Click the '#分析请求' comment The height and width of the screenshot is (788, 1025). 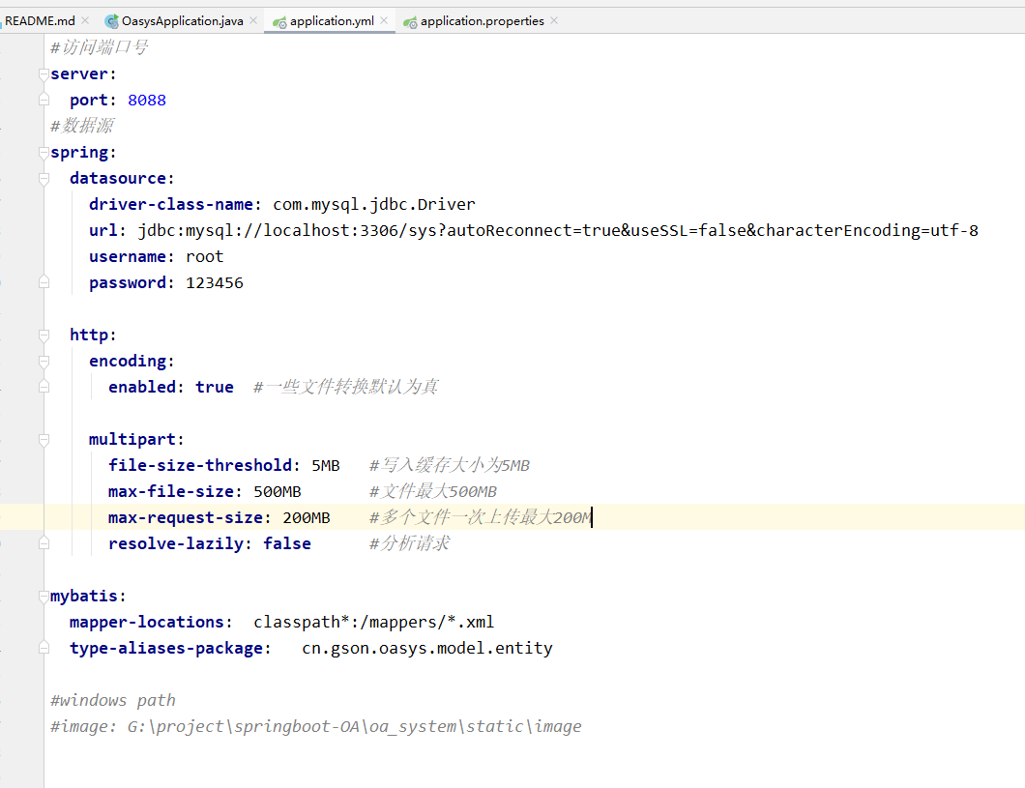(x=410, y=543)
